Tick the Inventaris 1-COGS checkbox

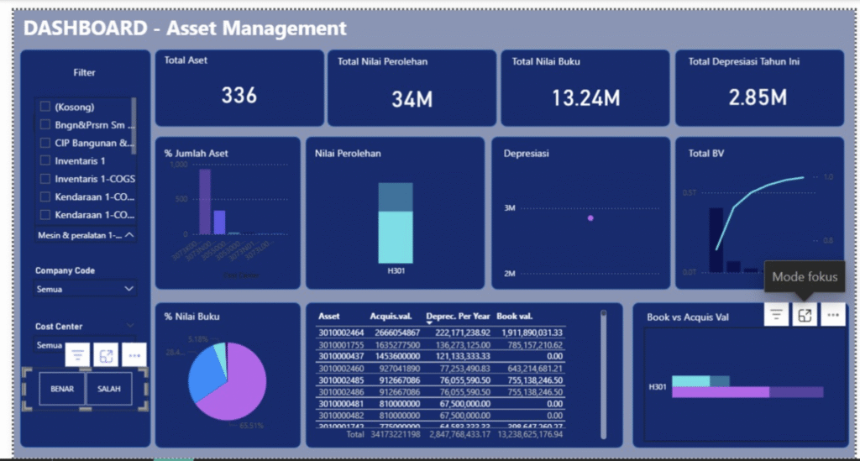click(45, 179)
